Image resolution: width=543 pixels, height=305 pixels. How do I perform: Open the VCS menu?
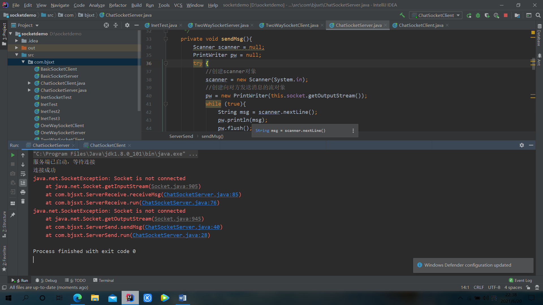pyautogui.click(x=178, y=5)
